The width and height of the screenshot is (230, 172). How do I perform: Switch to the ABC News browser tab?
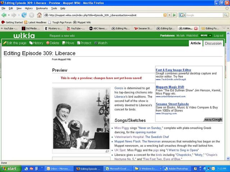point(98,28)
